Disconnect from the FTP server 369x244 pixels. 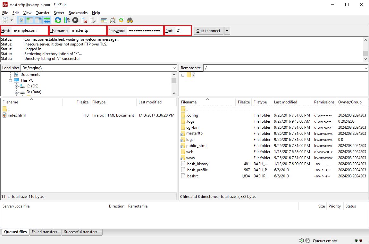85,20
